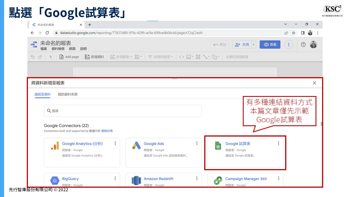Open community visualizations grid icon dropdown

138,57
